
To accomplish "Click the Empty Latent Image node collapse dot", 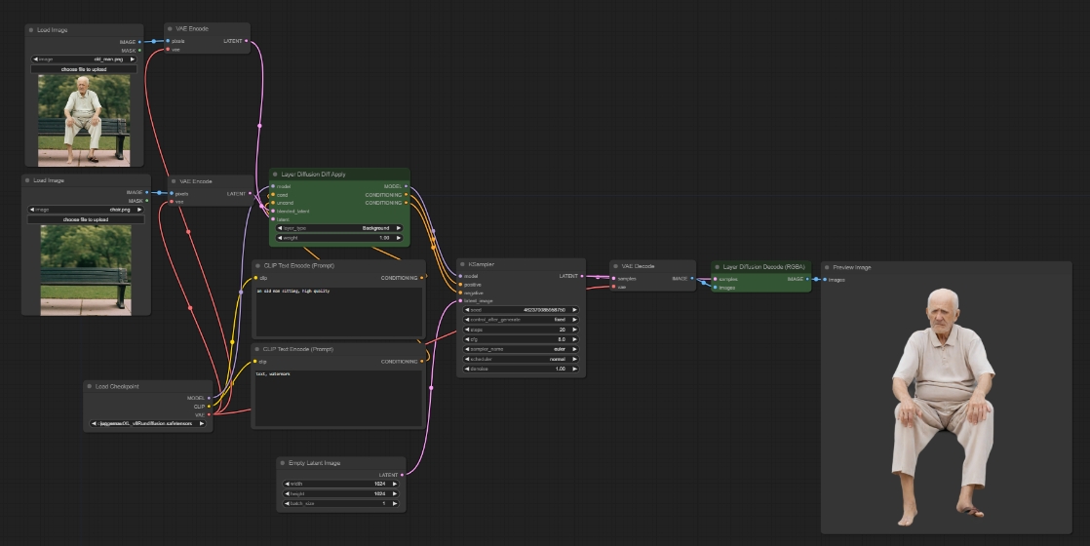I will click(283, 462).
